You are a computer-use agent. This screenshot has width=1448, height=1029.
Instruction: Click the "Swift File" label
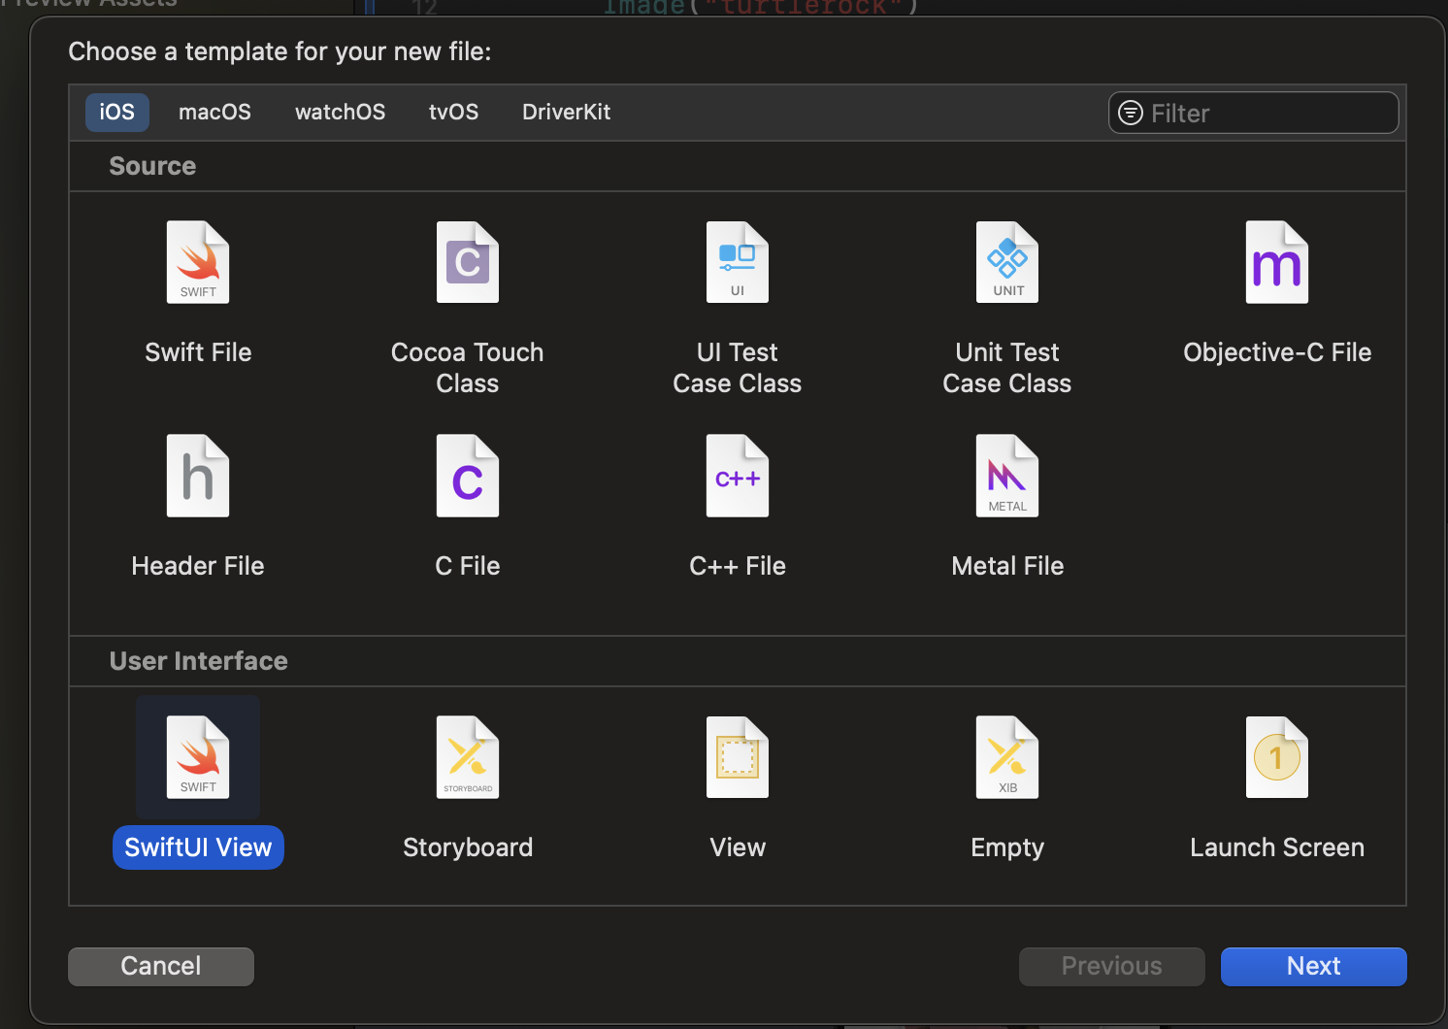(198, 352)
